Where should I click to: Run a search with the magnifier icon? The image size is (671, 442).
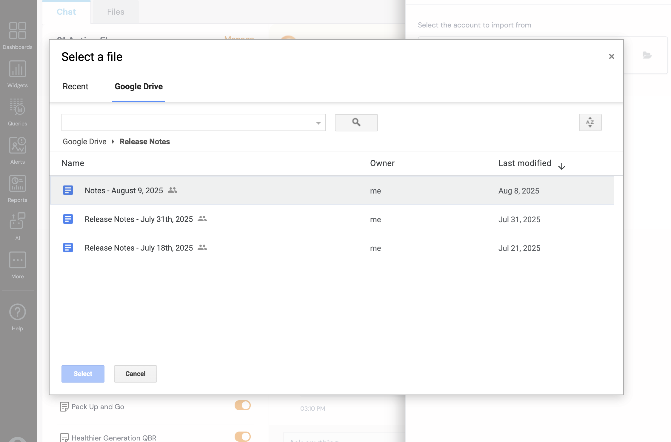pyautogui.click(x=356, y=122)
